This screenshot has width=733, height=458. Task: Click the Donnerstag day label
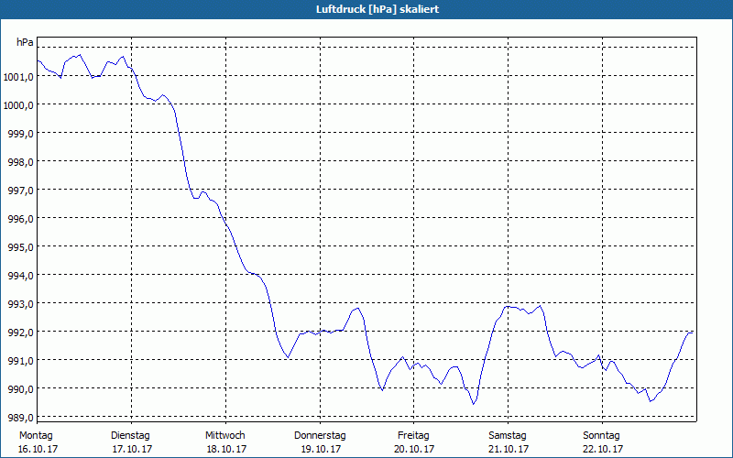coord(320,436)
